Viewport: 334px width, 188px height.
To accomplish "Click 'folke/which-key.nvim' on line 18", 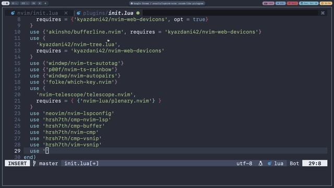I will [x=80, y=82].
